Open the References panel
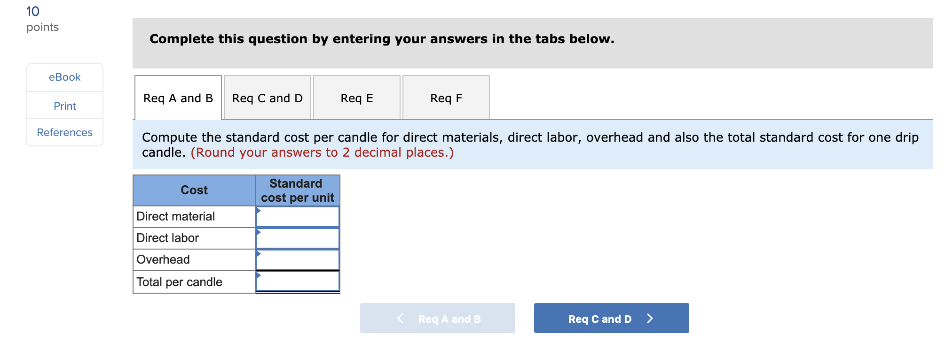The width and height of the screenshot is (945, 349). [64, 132]
